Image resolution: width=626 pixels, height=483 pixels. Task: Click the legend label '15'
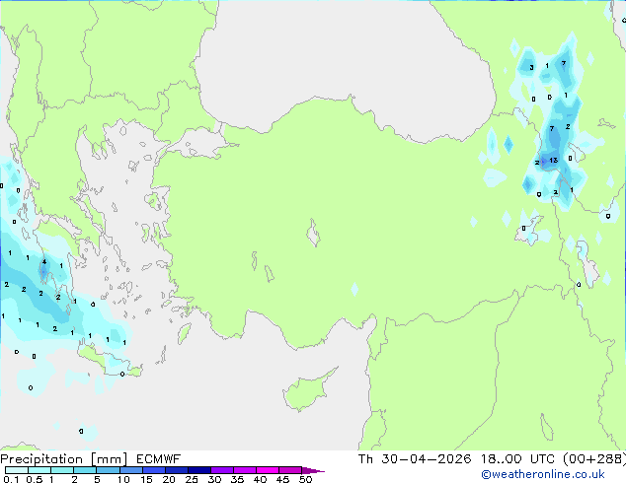pos(146,479)
